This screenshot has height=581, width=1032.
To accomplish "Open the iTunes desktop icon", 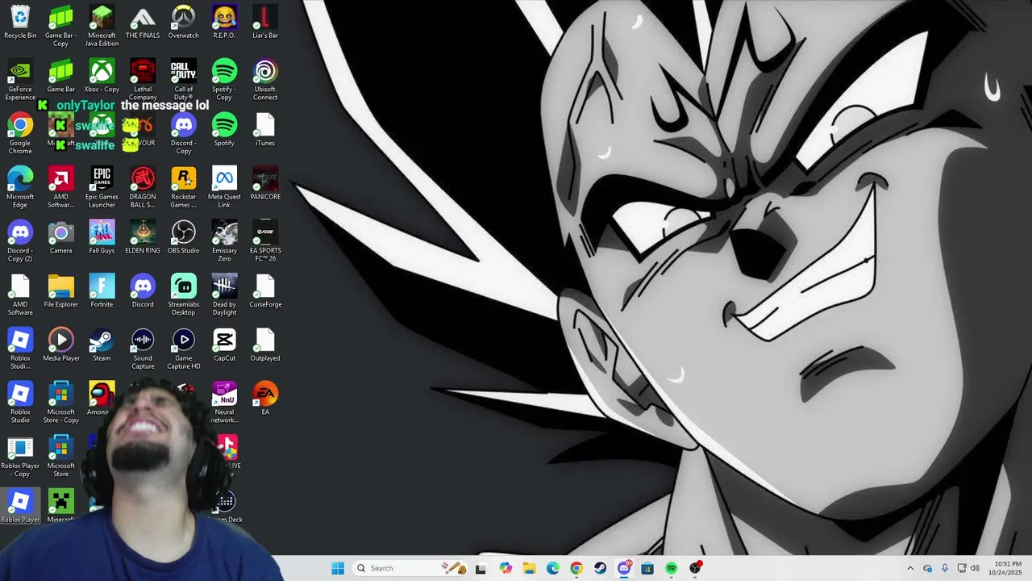I will point(265,130).
